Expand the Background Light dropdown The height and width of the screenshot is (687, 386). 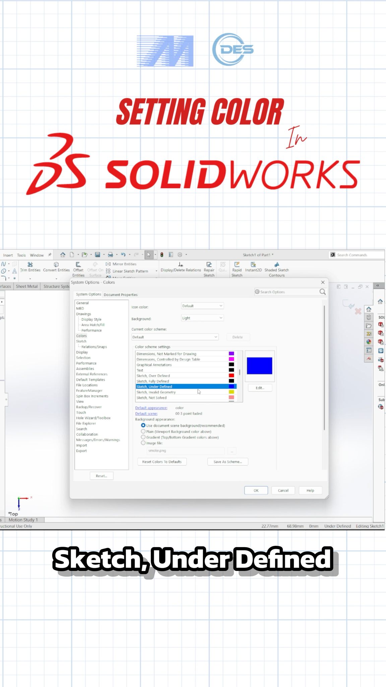click(202, 318)
